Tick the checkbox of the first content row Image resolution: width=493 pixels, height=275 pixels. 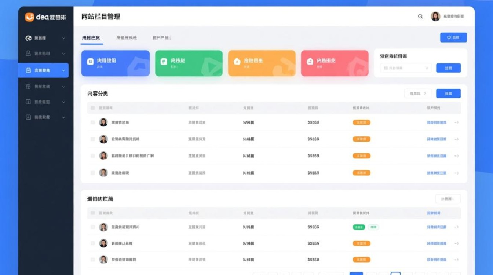93,122
